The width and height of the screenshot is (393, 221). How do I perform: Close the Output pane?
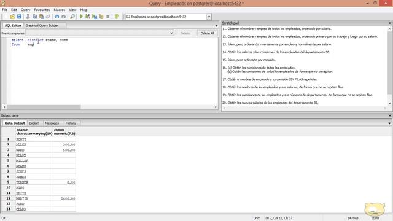point(390,115)
